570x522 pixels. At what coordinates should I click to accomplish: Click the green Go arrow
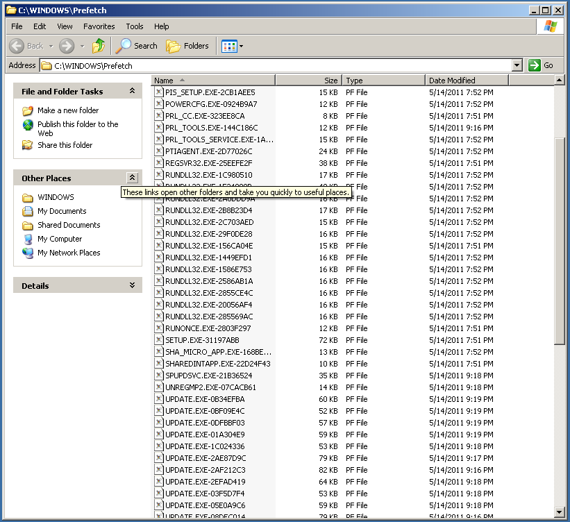pos(534,65)
